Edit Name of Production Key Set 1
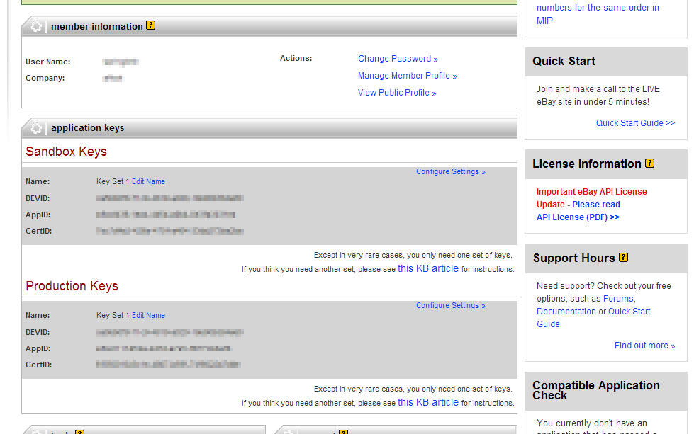 click(x=148, y=315)
